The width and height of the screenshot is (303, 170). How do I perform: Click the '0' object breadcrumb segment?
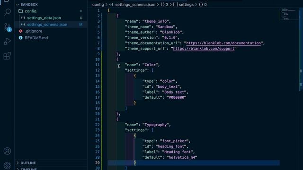coord(203,5)
